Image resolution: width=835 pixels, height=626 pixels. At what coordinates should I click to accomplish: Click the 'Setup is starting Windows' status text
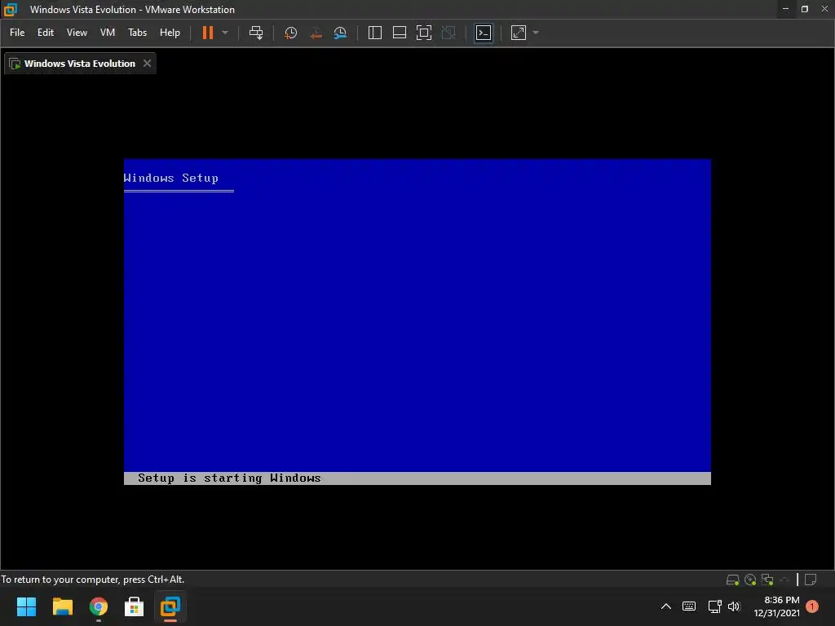[x=229, y=478]
